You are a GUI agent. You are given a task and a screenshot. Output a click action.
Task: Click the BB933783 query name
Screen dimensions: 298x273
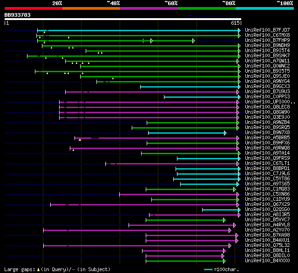tap(18, 15)
